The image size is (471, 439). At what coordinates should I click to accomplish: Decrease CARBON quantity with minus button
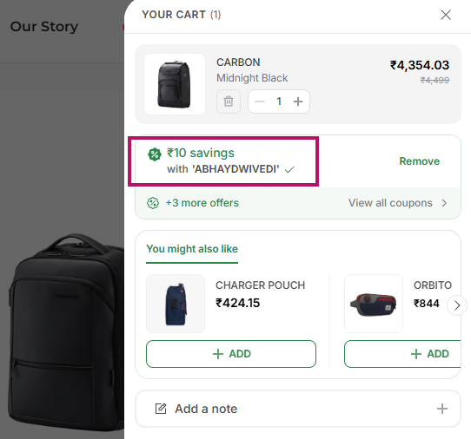pos(260,102)
